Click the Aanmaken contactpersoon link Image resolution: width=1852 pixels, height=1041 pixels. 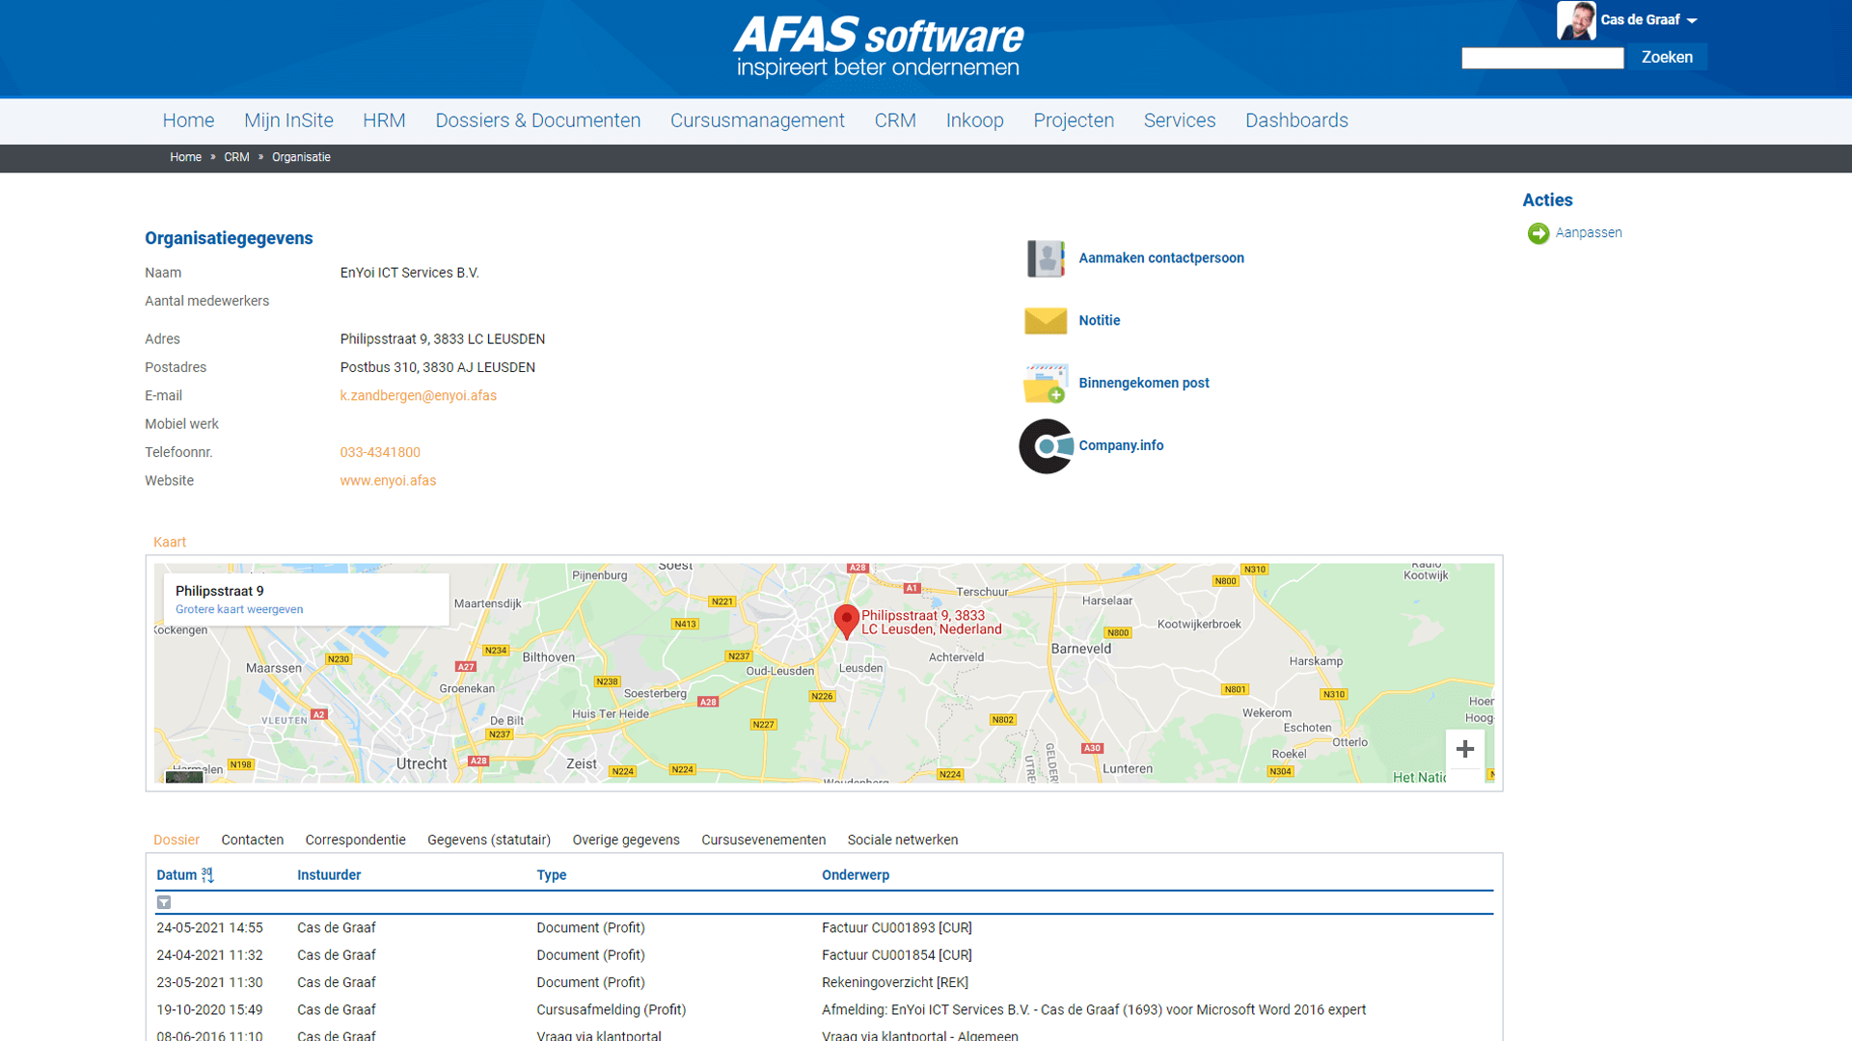pos(1161,258)
